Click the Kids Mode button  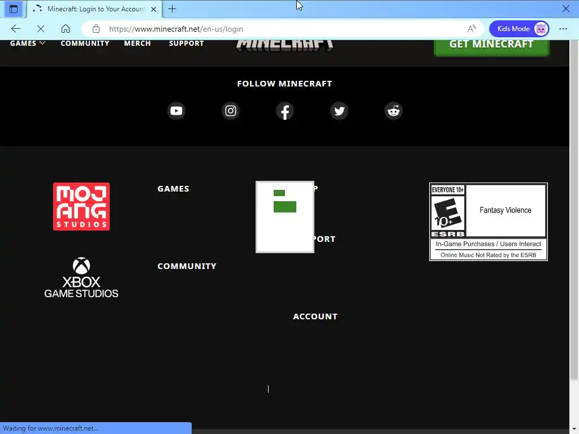tap(519, 29)
